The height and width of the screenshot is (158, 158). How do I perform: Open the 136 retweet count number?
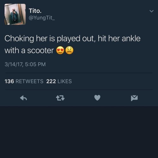(x=9, y=81)
